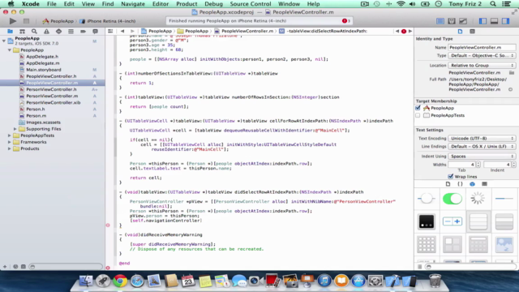This screenshot has width=519, height=292.
Task: Open the Navigate menu
Action: click(x=133, y=4)
